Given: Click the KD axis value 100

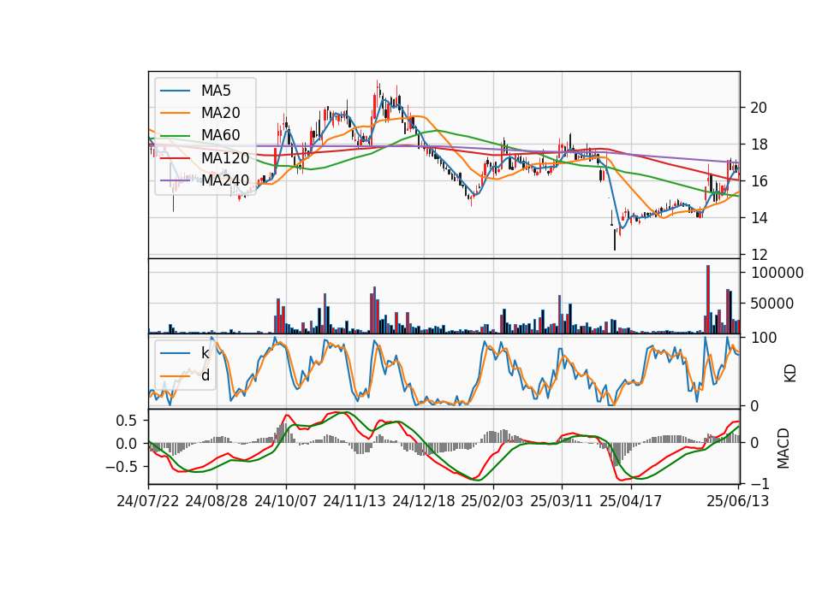Looking at the screenshot, I should point(764,338).
